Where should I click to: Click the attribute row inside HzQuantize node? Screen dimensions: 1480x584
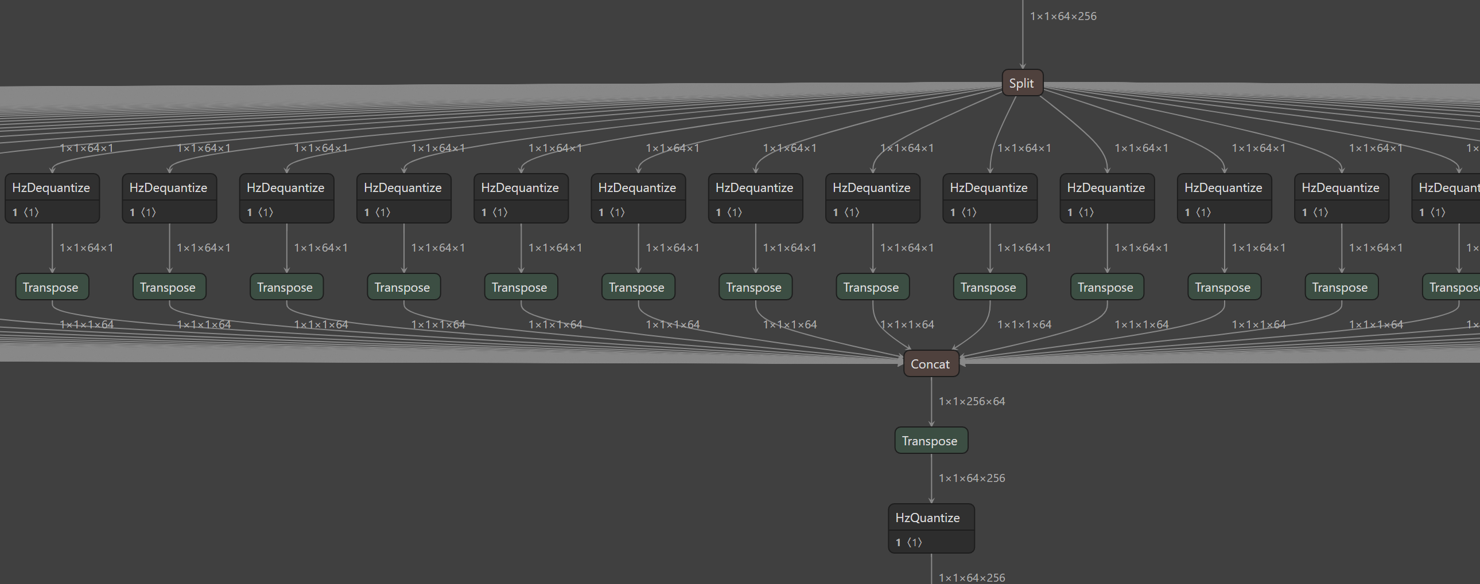click(930, 542)
